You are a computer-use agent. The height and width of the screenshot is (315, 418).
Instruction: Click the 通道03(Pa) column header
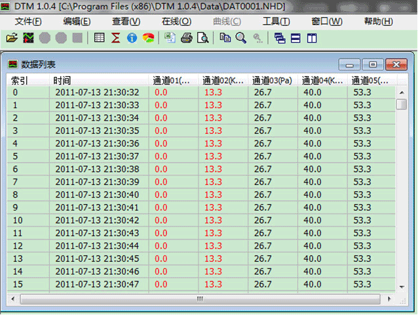[273, 81]
